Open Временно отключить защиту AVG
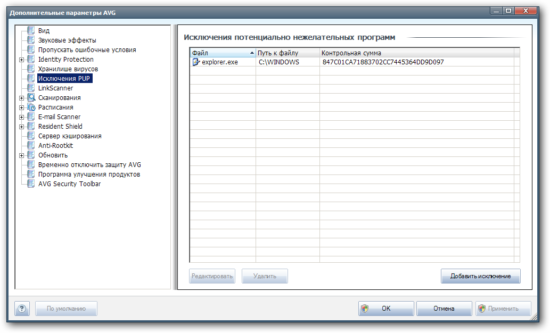Viewport: 550px width, 333px height. (x=89, y=164)
